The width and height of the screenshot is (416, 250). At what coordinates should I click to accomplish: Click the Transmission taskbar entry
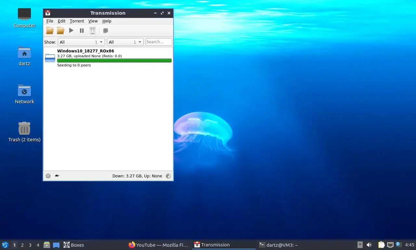click(x=224, y=245)
